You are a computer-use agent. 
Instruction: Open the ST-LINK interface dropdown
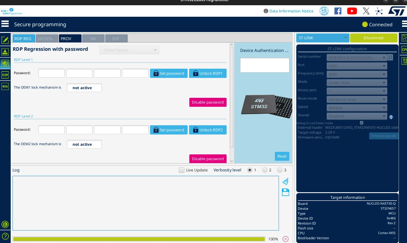point(323,38)
